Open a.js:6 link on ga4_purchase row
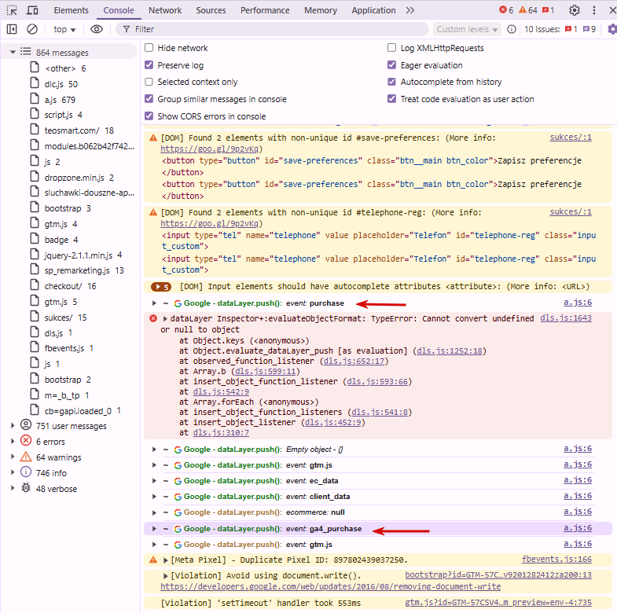 578,528
